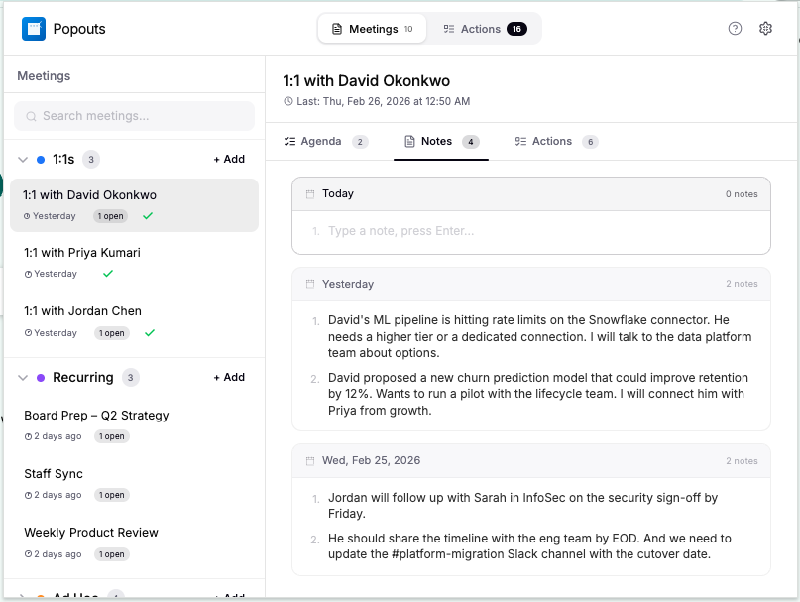This screenshot has width=800, height=602.
Task: Toggle the checkmark on Priya Kumari's meeting
Action: (109, 274)
